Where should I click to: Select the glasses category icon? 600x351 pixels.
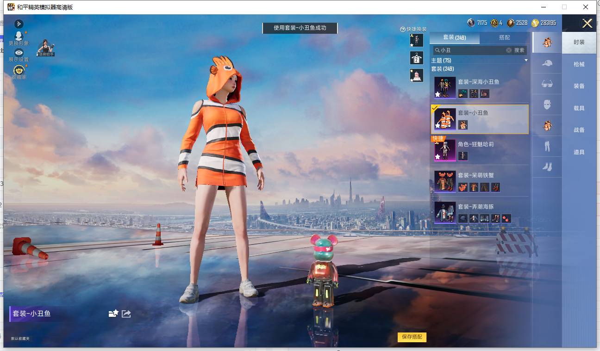click(x=547, y=84)
